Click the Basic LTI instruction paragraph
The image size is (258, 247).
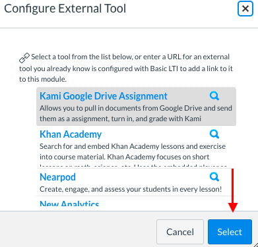126,68
